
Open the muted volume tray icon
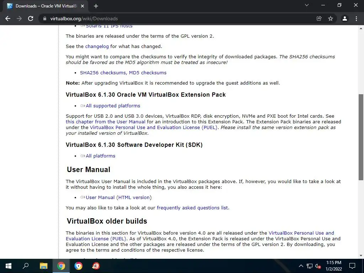(x=318, y=266)
